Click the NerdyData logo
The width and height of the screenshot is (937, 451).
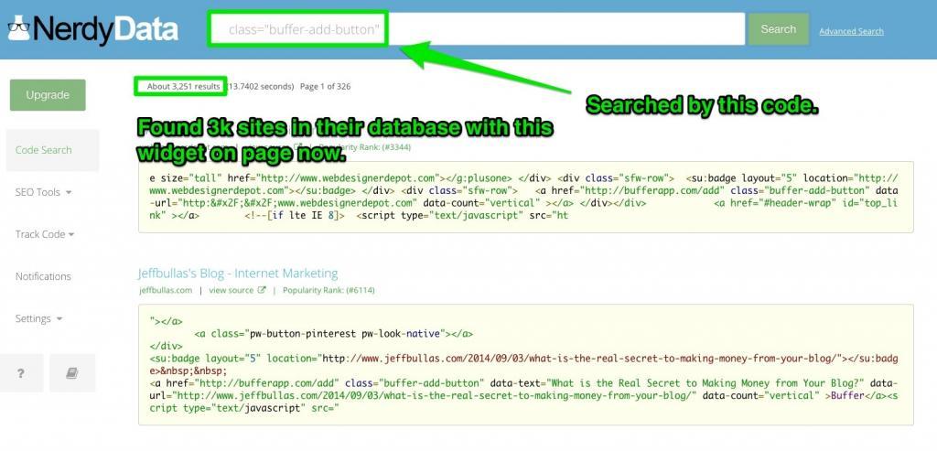click(92, 29)
